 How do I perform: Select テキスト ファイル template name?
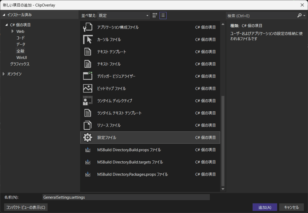point(109,64)
